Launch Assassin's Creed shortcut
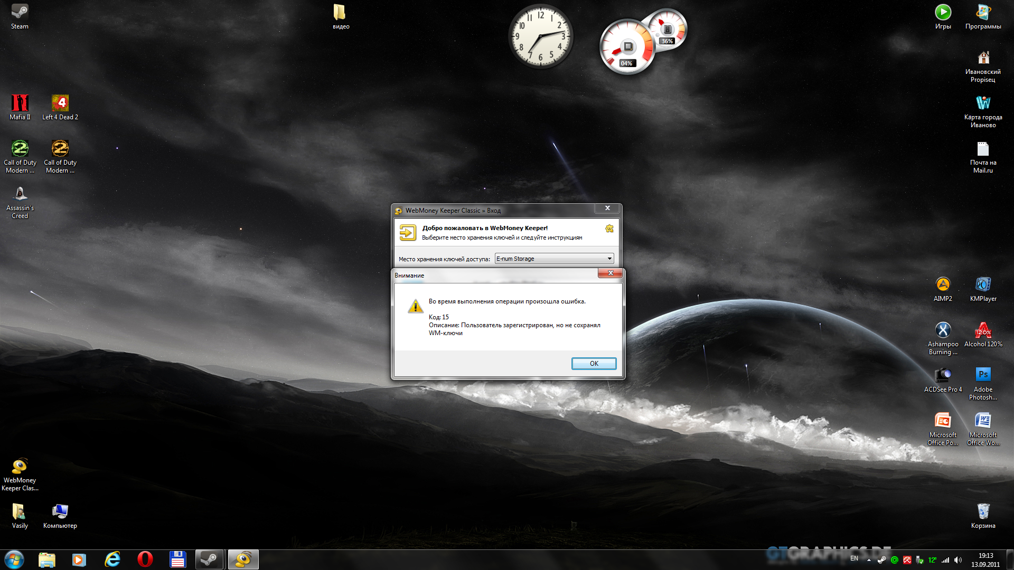This screenshot has height=570, width=1014. coord(20,202)
